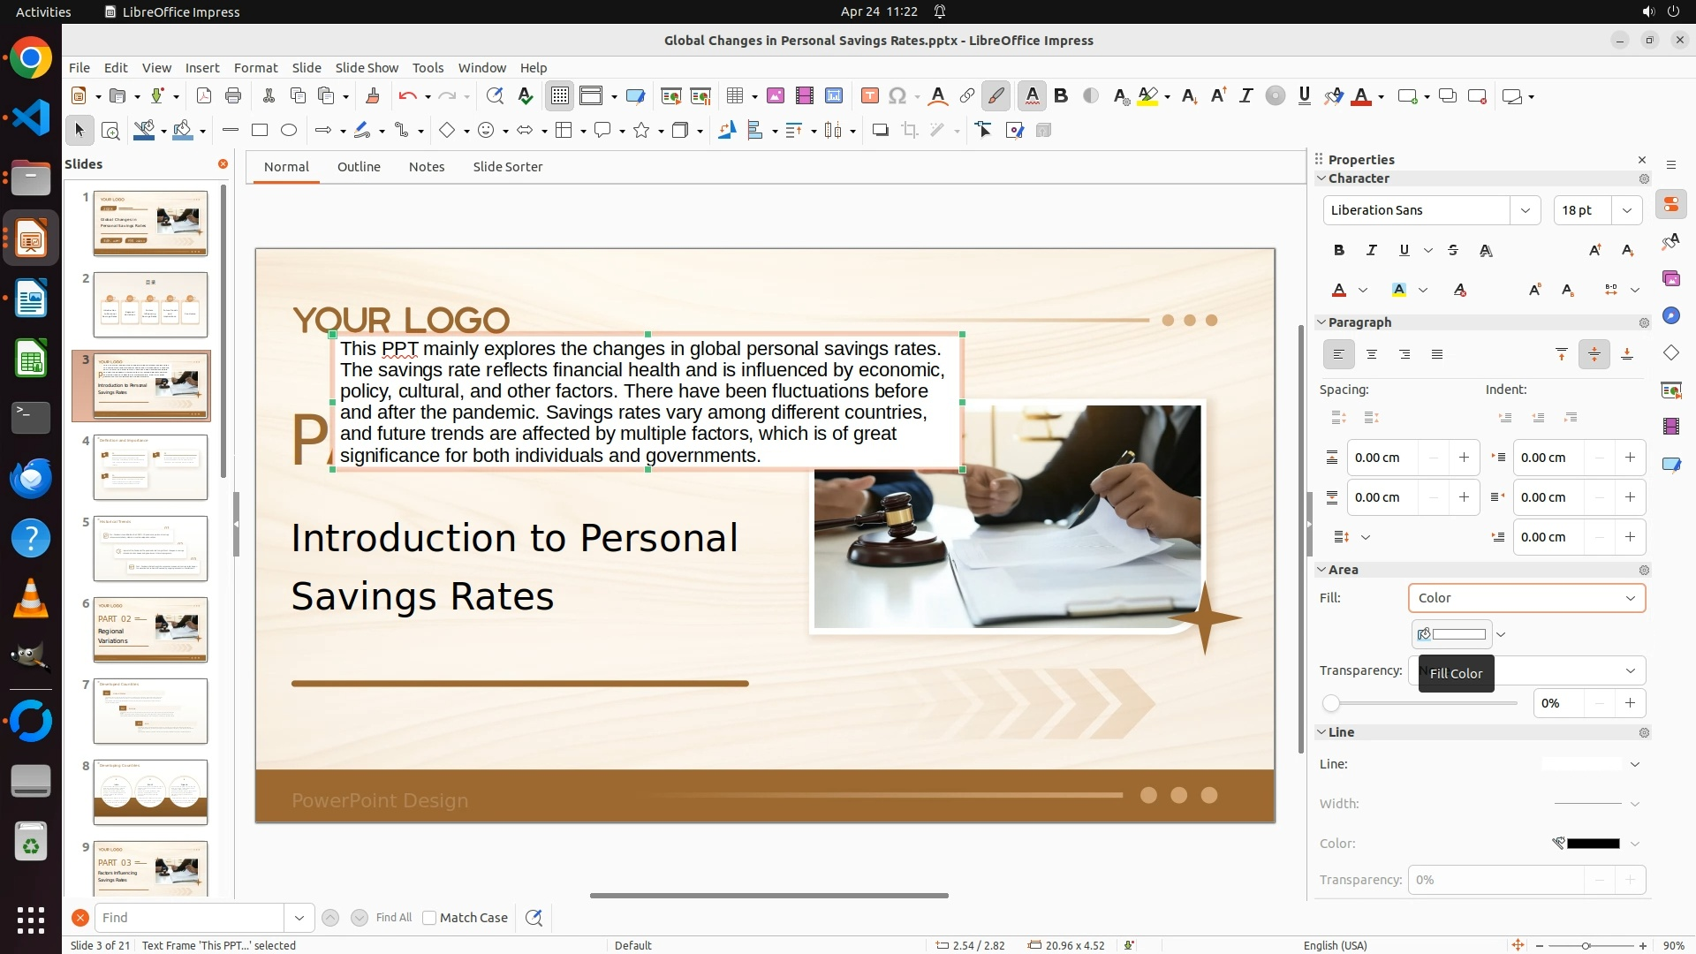This screenshot has width=1696, height=954.
Task: Align paragraph text to center
Action: click(x=1372, y=354)
